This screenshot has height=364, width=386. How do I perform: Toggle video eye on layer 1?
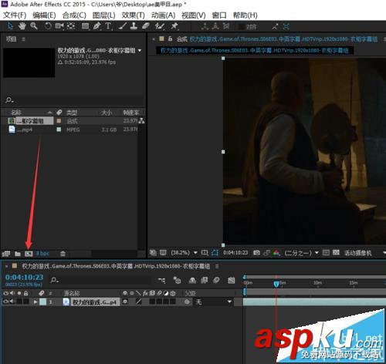pos(5,302)
